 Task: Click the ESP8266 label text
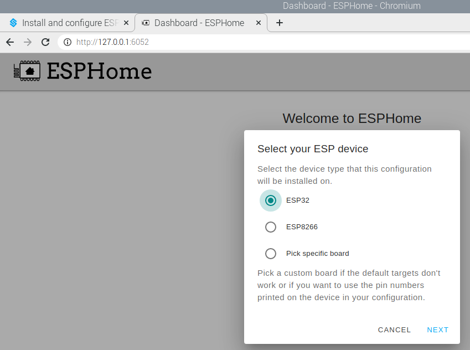click(302, 227)
